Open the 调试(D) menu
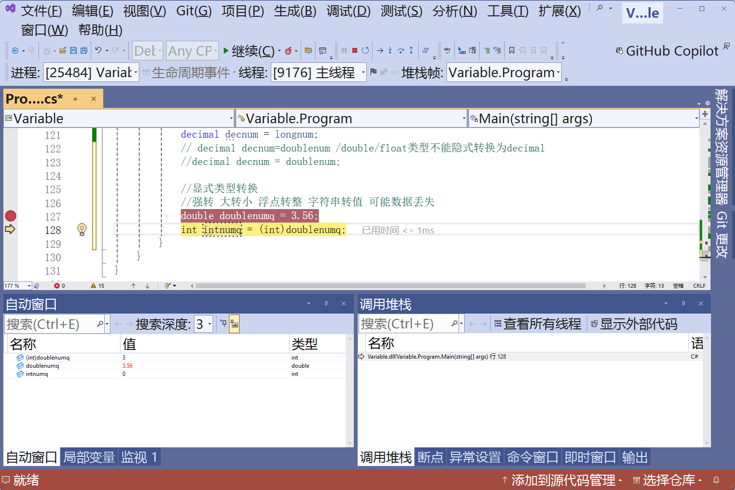Image resolution: width=735 pixels, height=490 pixels. [x=349, y=11]
